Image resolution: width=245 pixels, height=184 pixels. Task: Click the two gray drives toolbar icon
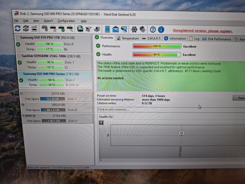89,29
